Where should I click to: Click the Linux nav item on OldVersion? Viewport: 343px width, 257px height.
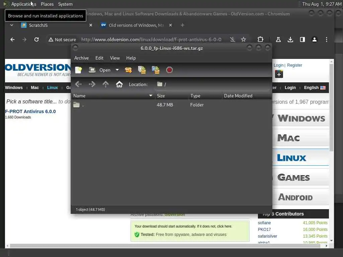pyautogui.click(x=53, y=88)
